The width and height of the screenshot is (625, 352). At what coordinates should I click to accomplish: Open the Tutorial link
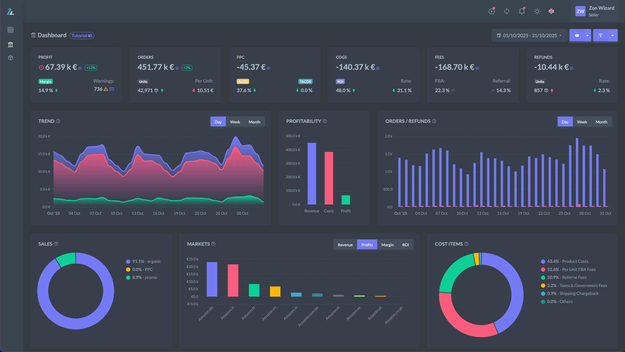[82, 36]
